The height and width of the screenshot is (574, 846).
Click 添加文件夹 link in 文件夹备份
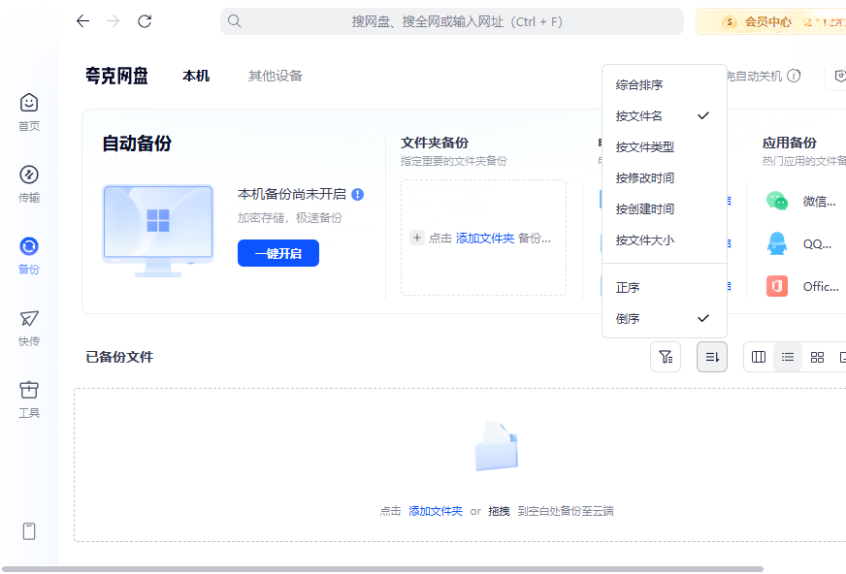click(484, 239)
